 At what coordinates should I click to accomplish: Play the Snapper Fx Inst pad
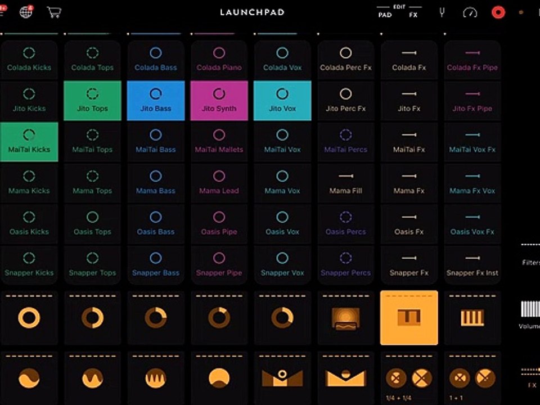[472, 265]
